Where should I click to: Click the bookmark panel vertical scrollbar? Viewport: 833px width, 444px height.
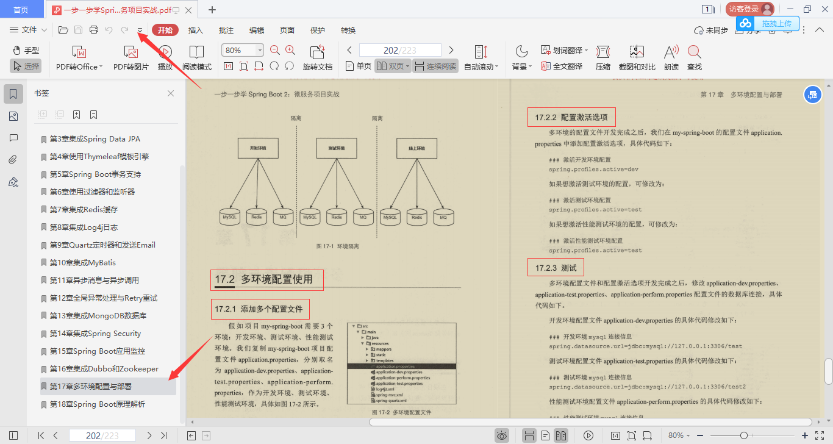click(x=182, y=295)
